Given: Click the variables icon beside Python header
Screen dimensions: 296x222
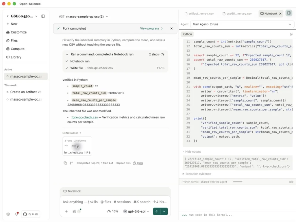Looking at the screenshot, I should pos(291,34).
